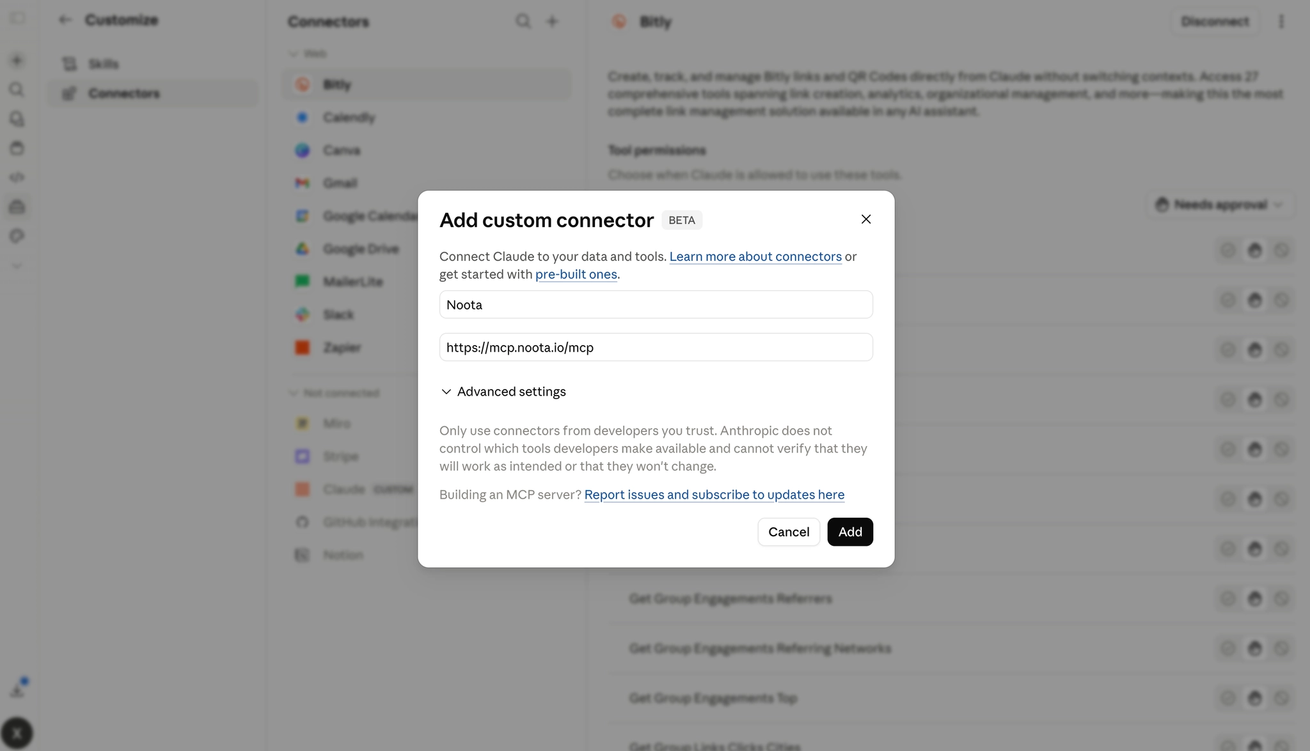Screen dimensions: 1310x751
Task: Open the Skills section
Action: [x=154, y=64]
